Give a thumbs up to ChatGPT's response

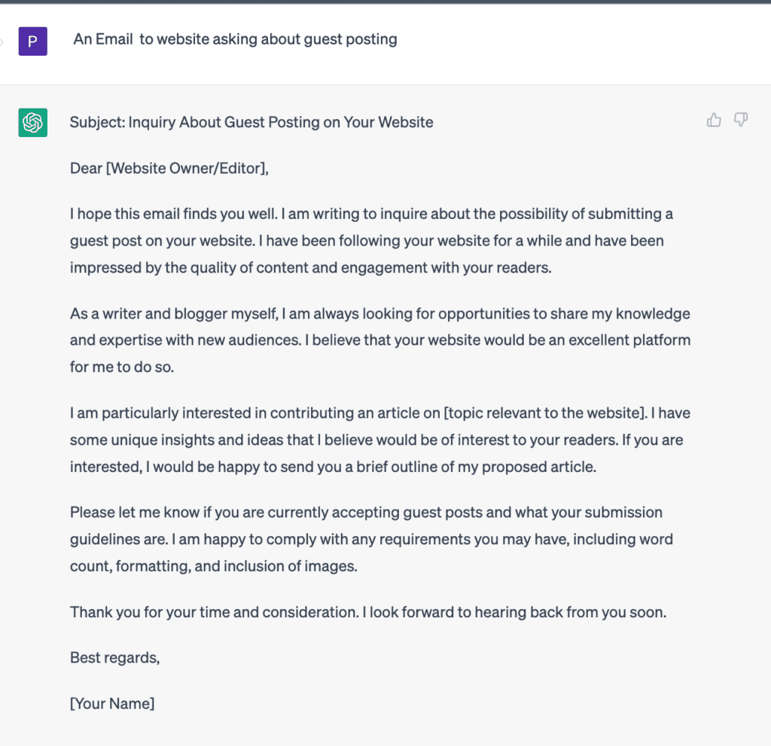(714, 120)
